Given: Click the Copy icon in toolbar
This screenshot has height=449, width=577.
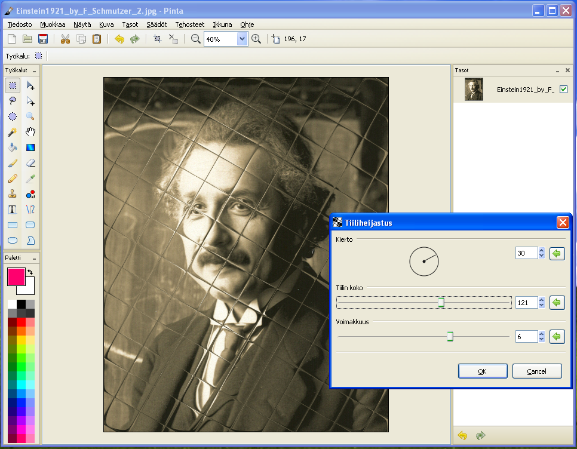Looking at the screenshot, I should tap(81, 39).
